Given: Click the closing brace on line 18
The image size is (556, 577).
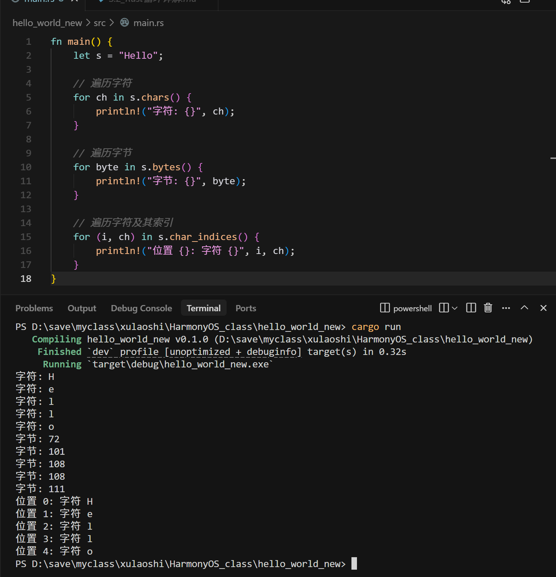Looking at the screenshot, I should [x=54, y=279].
